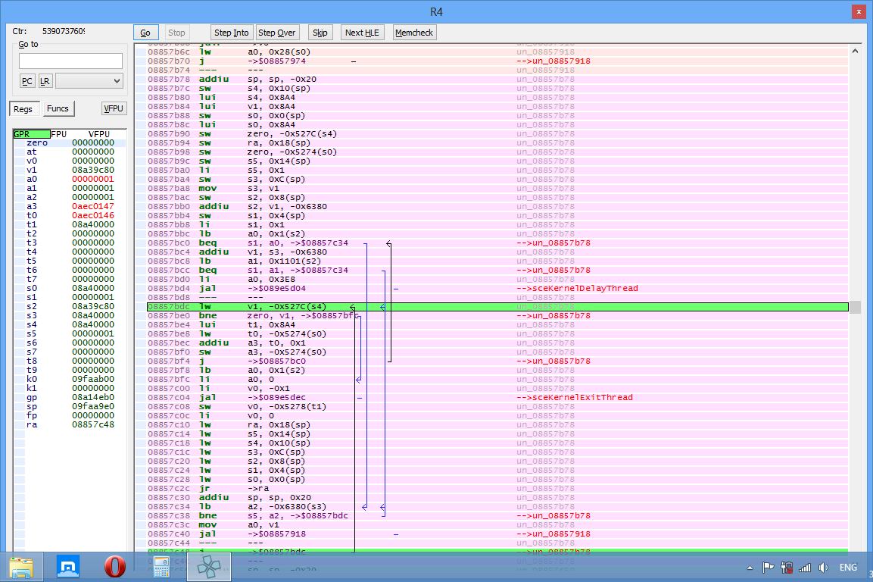Jump to PC address button
The height and width of the screenshot is (582, 873).
(x=27, y=81)
